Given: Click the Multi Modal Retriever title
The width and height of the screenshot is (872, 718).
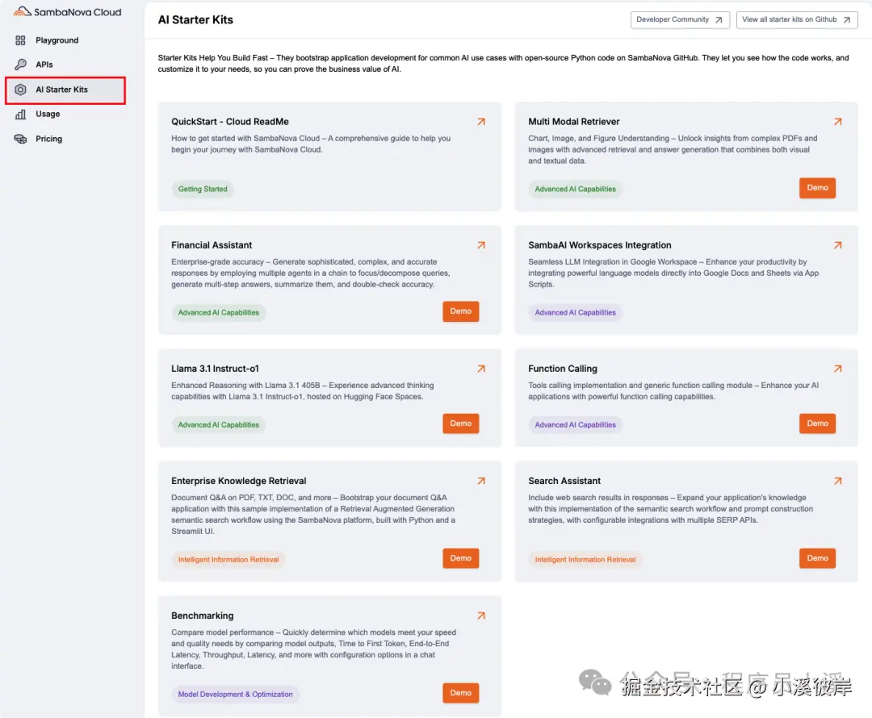Looking at the screenshot, I should pyautogui.click(x=573, y=122).
